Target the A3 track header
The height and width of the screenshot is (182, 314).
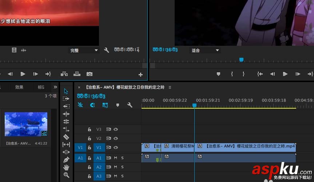click(99, 176)
